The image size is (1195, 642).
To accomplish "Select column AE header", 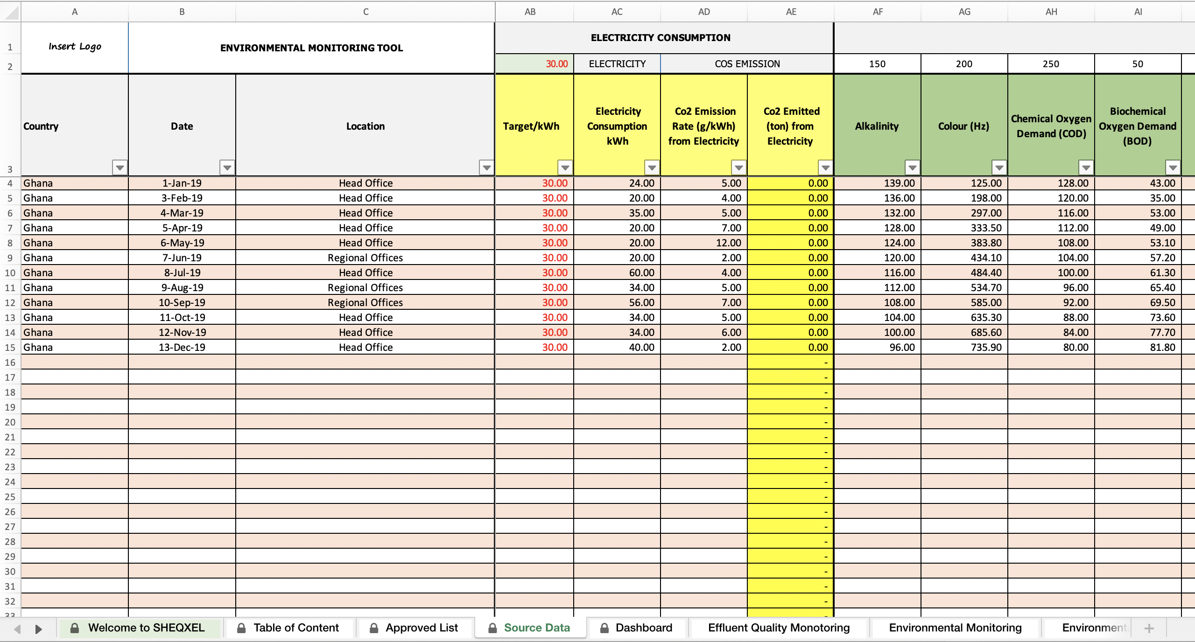I will tap(791, 12).
